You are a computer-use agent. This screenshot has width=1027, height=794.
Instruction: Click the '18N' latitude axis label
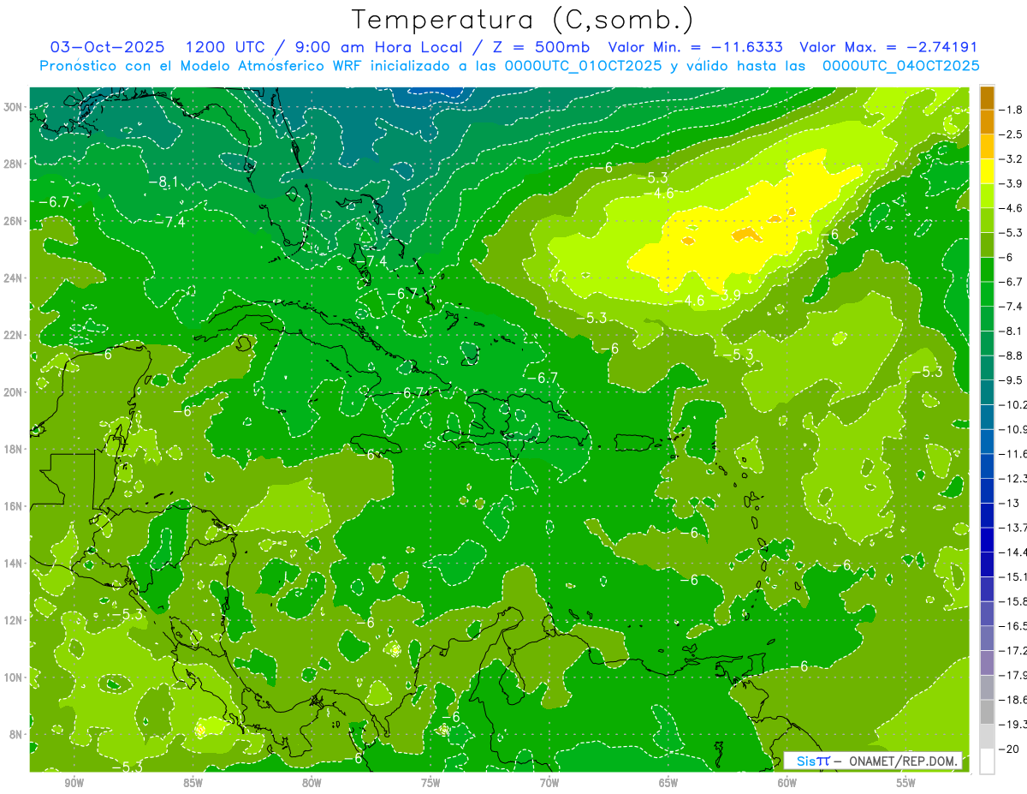point(13,450)
